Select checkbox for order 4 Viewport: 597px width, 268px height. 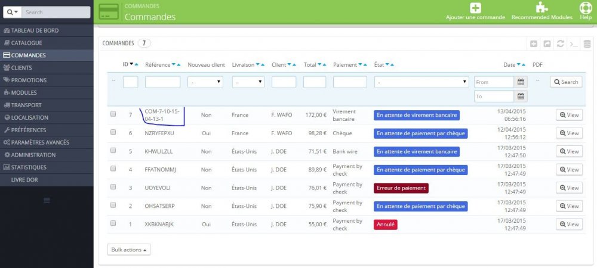pyautogui.click(x=113, y=169)
